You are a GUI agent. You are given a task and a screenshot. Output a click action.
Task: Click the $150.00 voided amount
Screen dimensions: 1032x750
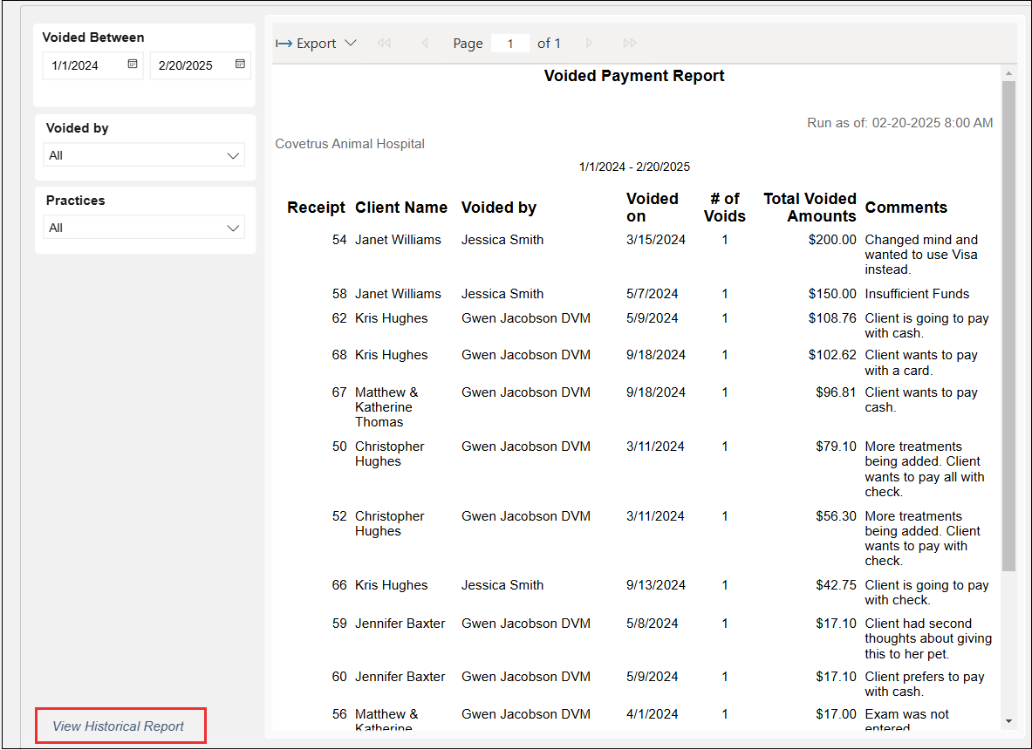pos(832,293)
